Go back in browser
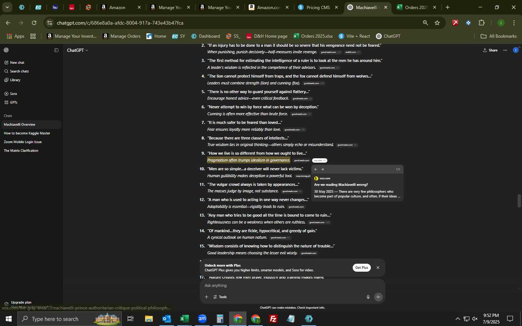Image resolution: width=522 pixels, height=326 pixels. click(x=8, y=23)
